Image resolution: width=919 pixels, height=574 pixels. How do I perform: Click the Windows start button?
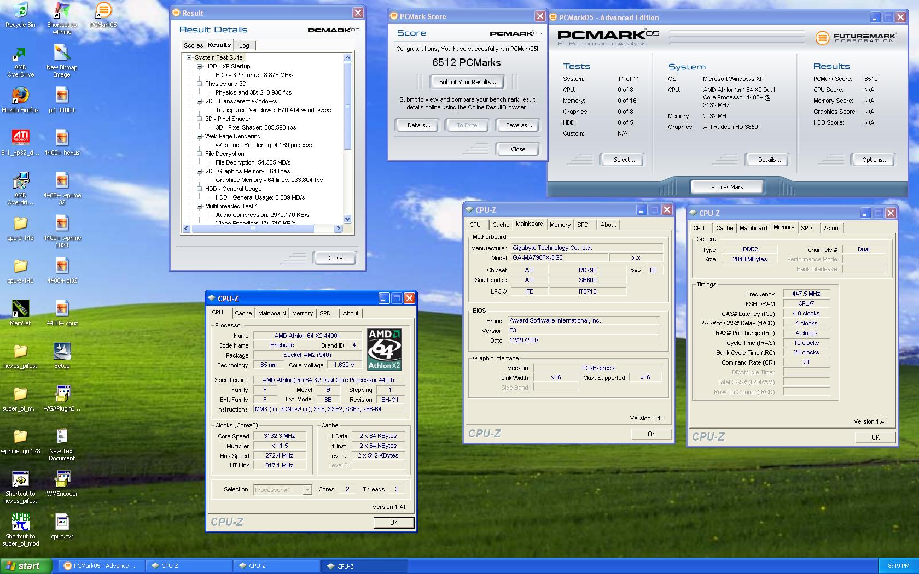coord(26,566)
